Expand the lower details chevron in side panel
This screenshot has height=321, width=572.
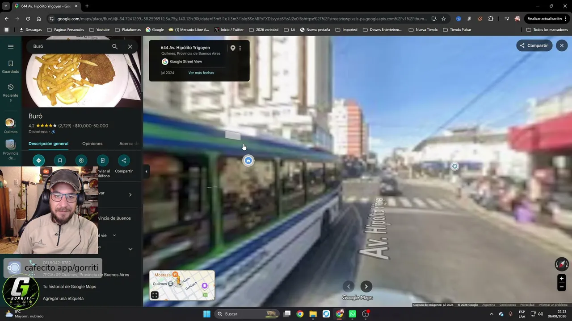click(x=130, y=249)
